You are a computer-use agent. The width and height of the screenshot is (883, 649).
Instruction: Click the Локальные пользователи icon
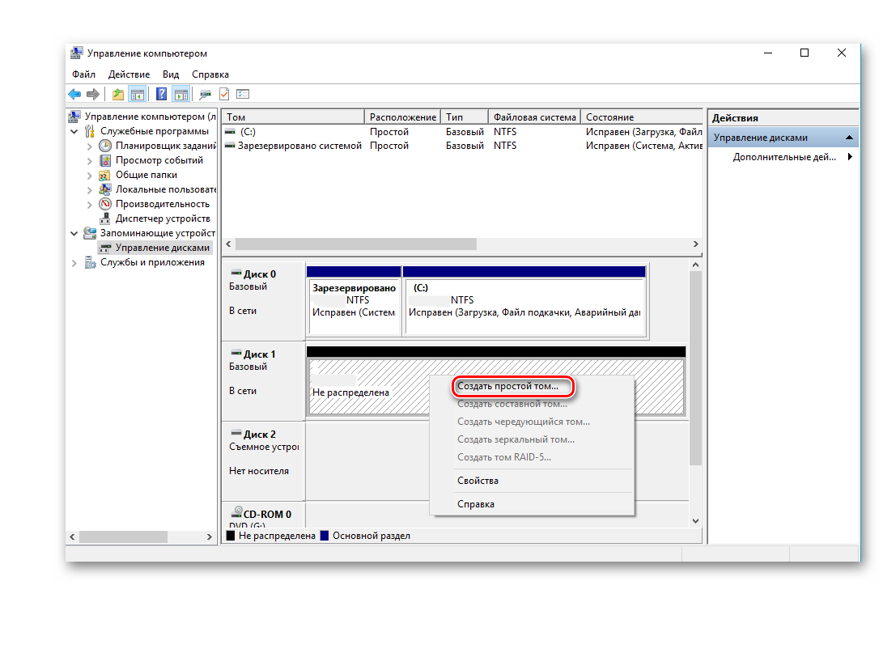pos(104,189)
